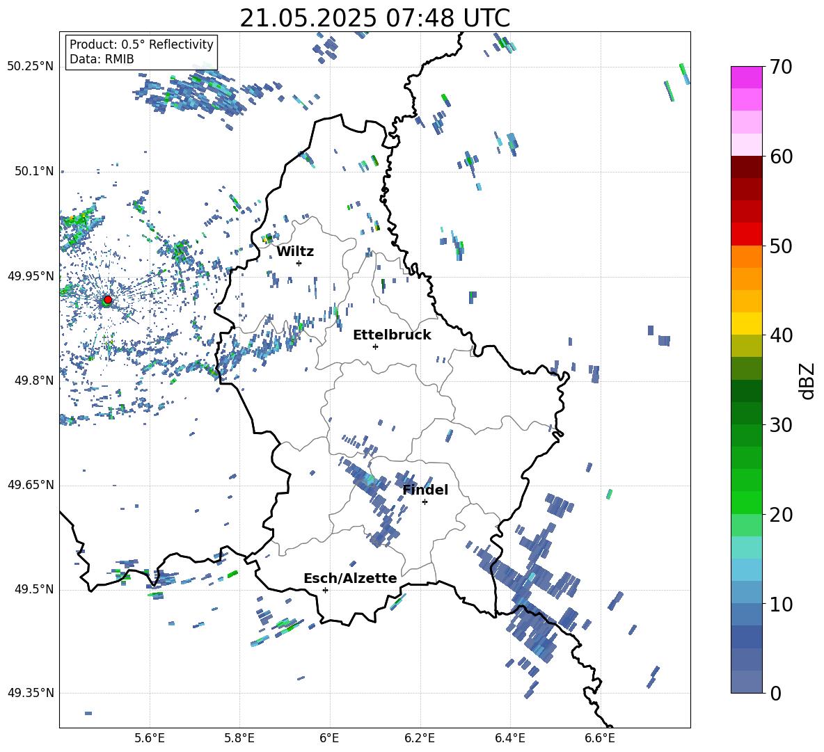The width and height of the screenshot is (824, 752).
Task: Click the 5.6°E longitude label
Action: (150, 738)
